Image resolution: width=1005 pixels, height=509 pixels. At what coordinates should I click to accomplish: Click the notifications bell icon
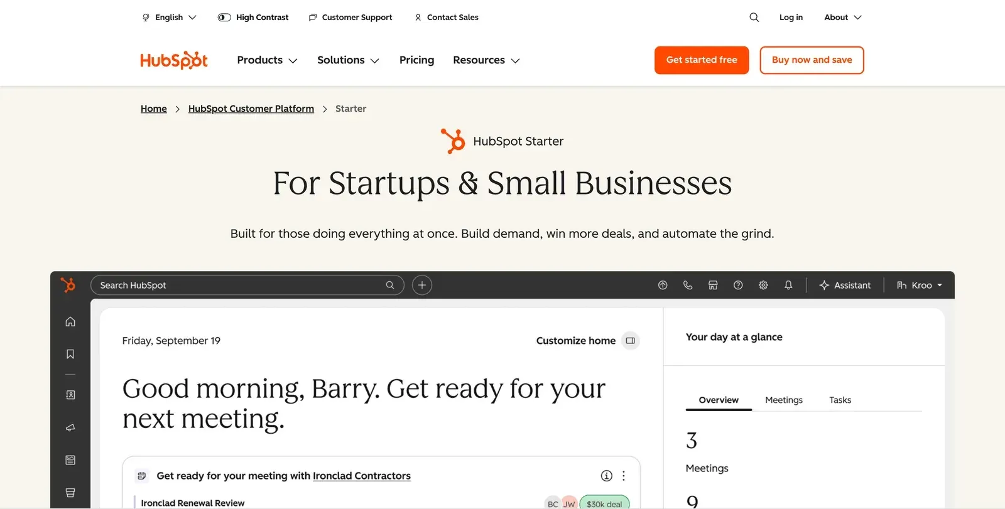tap(788, 285)
